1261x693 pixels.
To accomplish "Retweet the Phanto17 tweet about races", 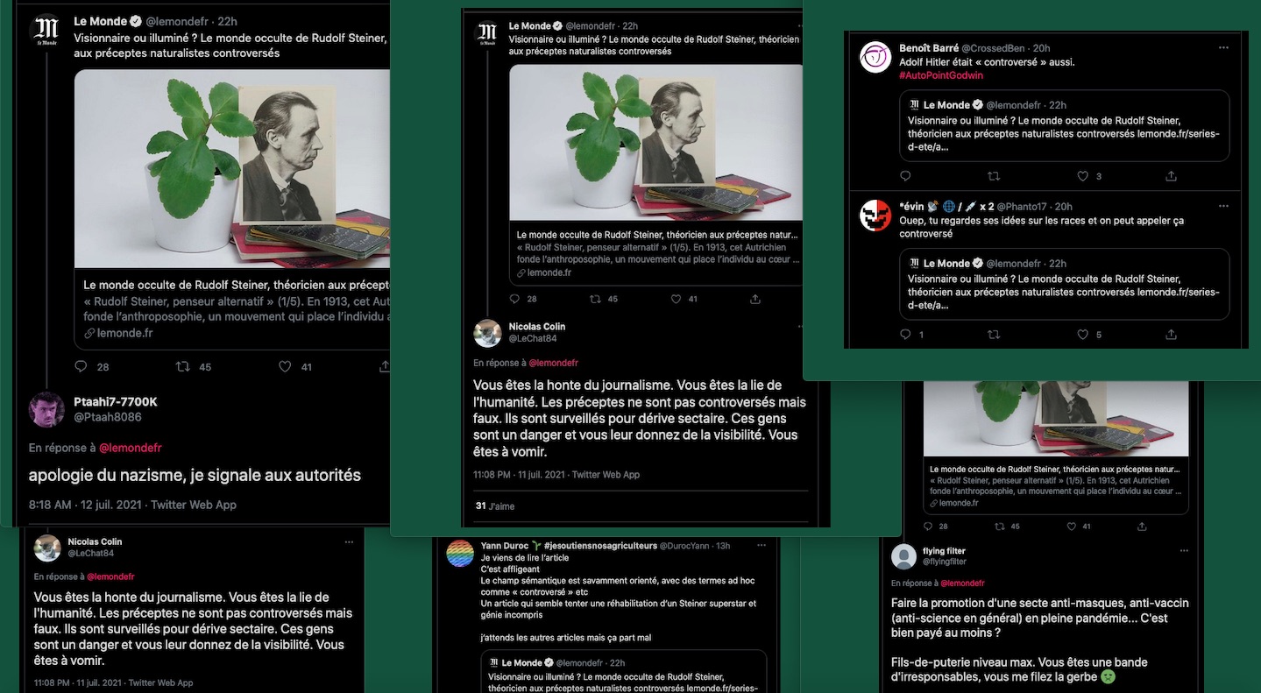I will click(x=993, y=335).
